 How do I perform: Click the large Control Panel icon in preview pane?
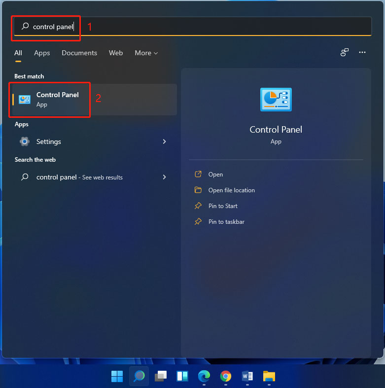pyautogui.click(x=276, y=100)
